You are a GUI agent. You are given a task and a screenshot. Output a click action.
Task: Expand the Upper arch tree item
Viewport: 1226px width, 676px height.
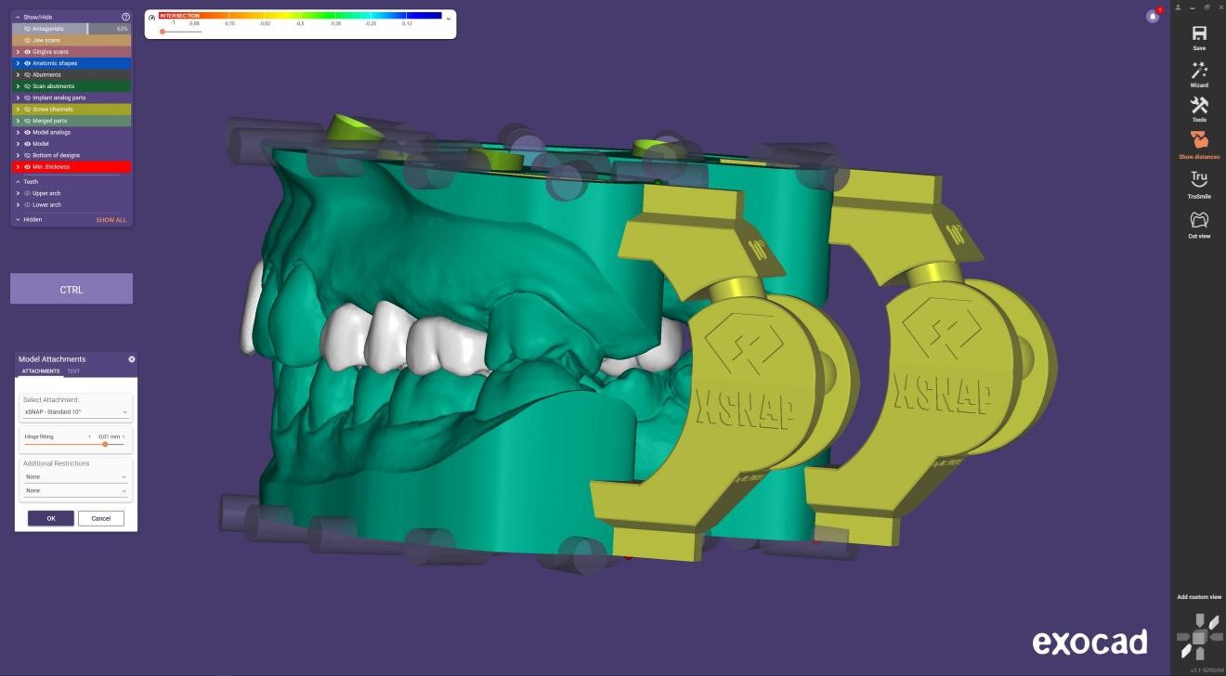(18, 193)
